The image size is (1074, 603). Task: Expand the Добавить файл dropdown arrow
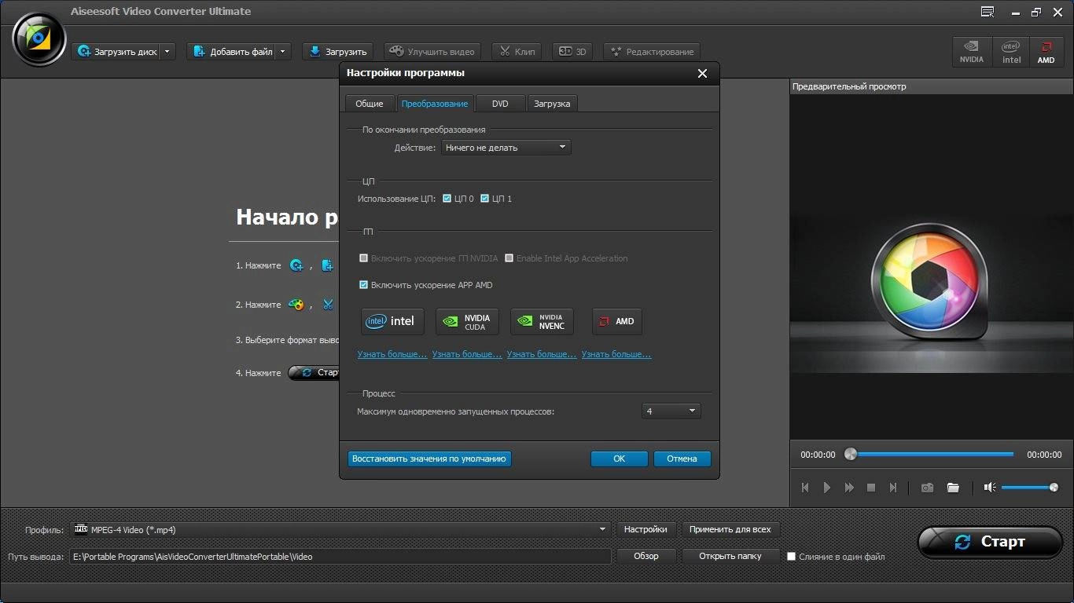[284, 52]
